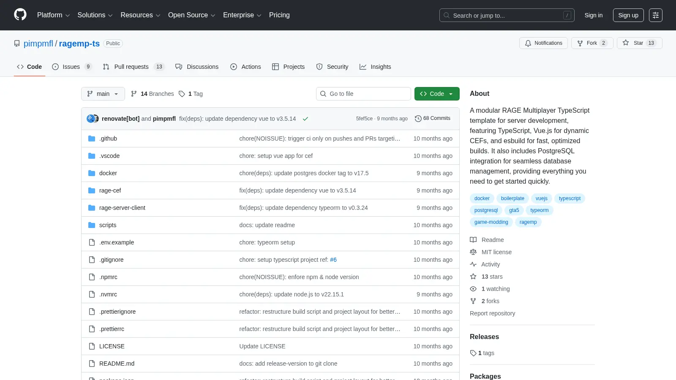This screenshot has height=380, width=676.
Task: Click the postgresql topic tag
Action: 486,210
